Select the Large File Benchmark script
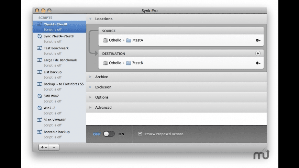Viewport: 299px width, 168px height. click(x=59, y=63)
